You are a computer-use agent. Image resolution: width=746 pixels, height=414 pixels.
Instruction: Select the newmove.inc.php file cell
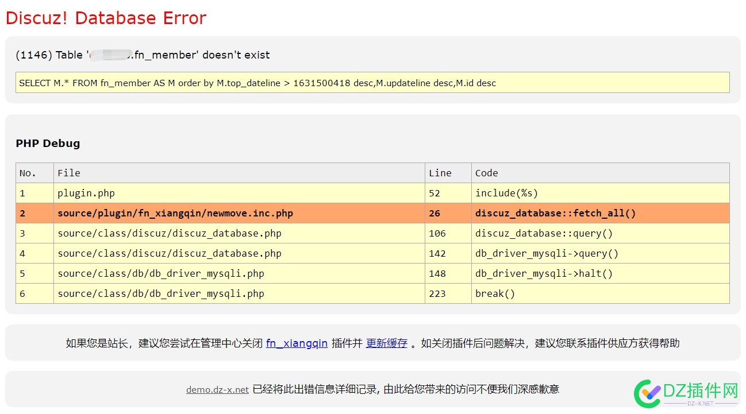pyautogui.click(x=239, y=213)
